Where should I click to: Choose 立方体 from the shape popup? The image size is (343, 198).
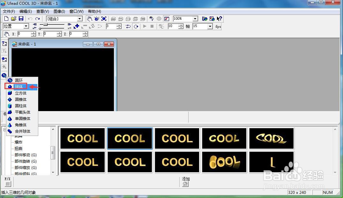[x=22, y=93]
